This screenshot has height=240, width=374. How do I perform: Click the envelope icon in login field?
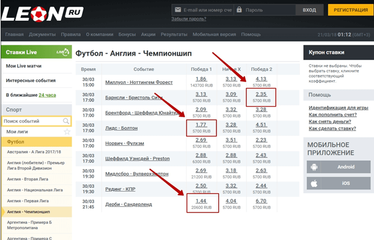pos(178,10)
